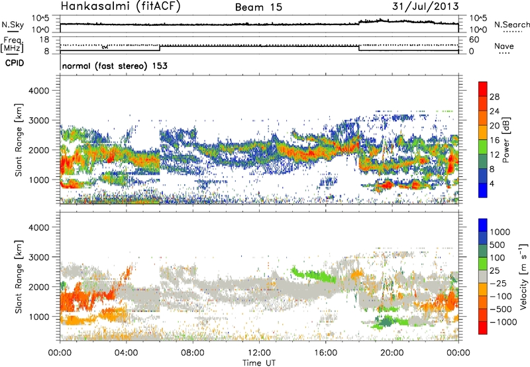The image size is (530, 367).
Task: Click 3000 tick in velocity panel
Action: coord(38,257)
